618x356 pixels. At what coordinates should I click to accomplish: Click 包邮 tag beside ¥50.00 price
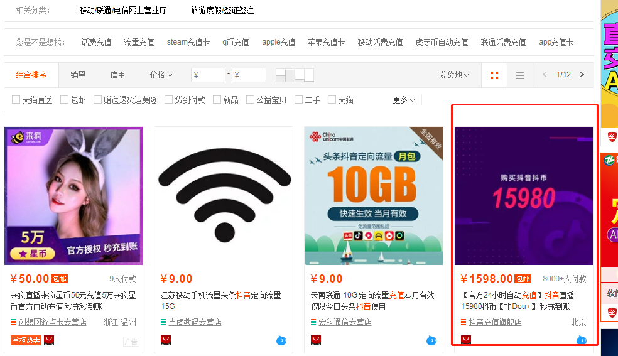pos(60,279)
